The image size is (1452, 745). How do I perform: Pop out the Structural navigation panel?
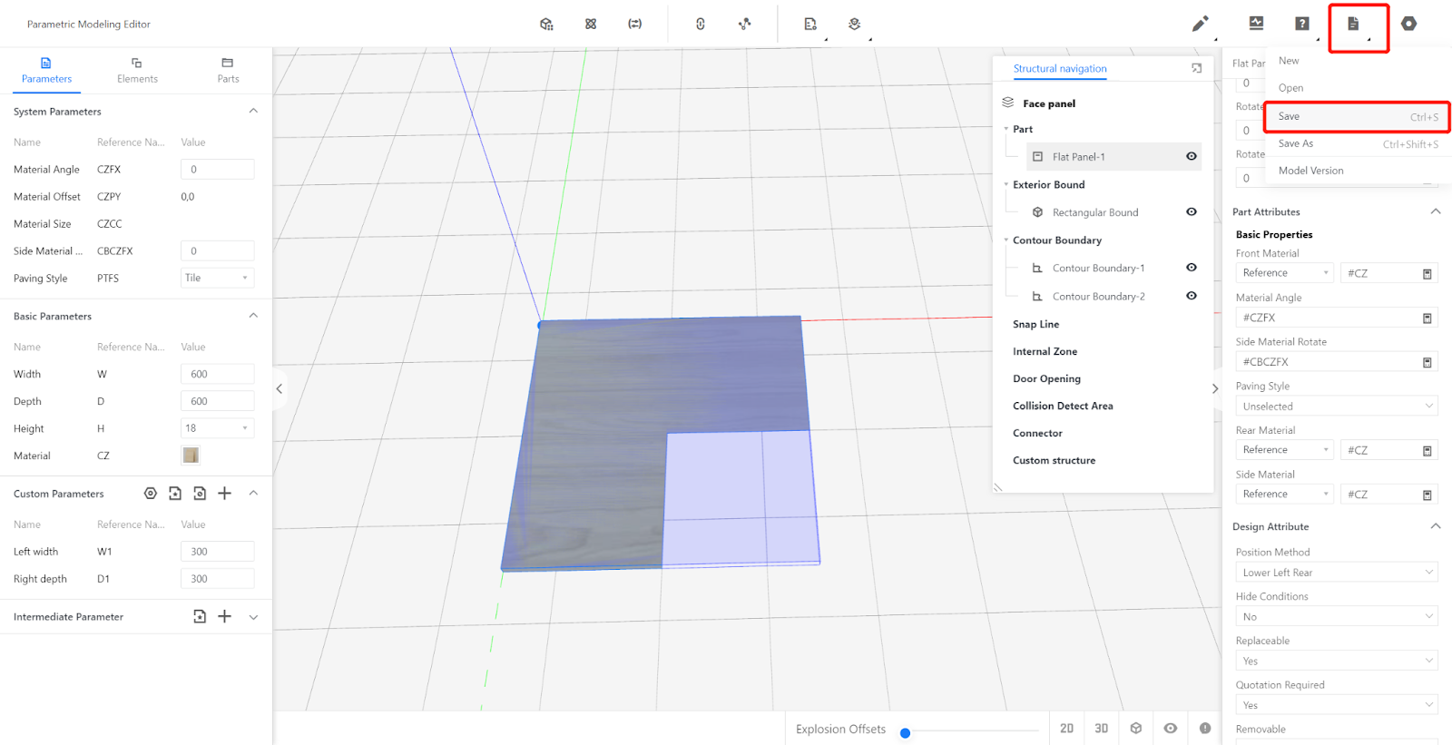coord(1196,68)
